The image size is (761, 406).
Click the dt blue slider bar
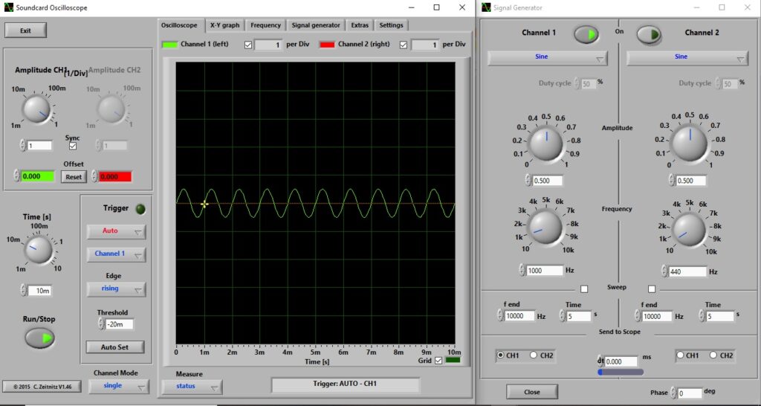click(621, 373)
